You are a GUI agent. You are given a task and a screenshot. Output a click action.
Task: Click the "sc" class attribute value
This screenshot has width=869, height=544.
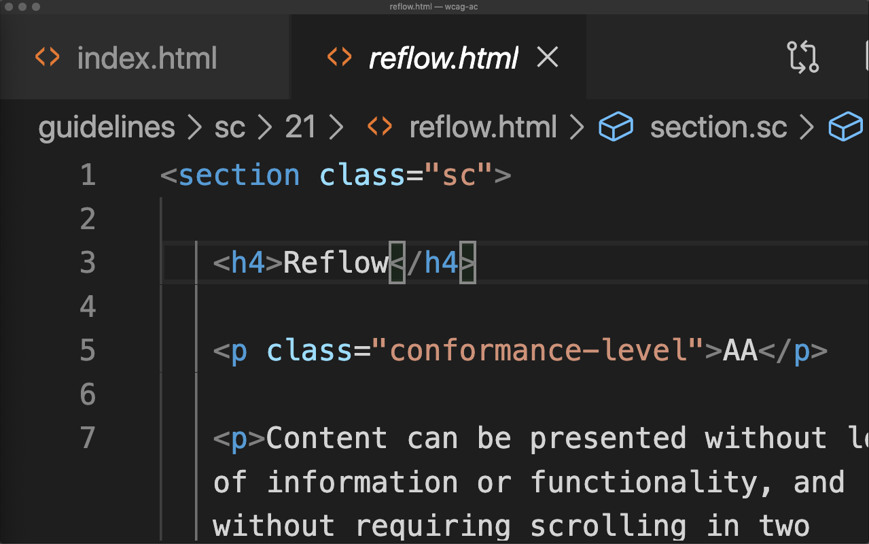(459, 175)
